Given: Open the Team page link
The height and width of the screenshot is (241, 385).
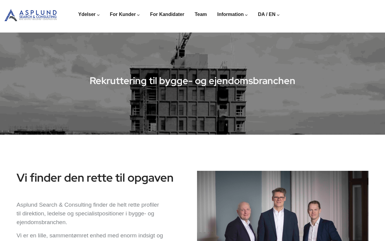Looking at the screenshot, I should [201, 14].
